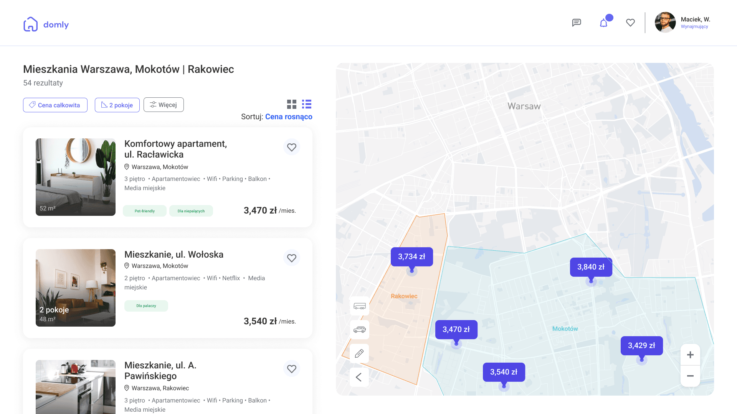Zoom in using map plus button

(x=691, y=354)
